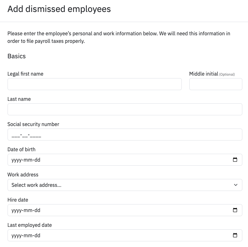Image resolution: width=248 pixels, height=247 pixels.
Task: Click the Last employed date yyyy-mm-dd placeholder
Action: coord(26,235)
